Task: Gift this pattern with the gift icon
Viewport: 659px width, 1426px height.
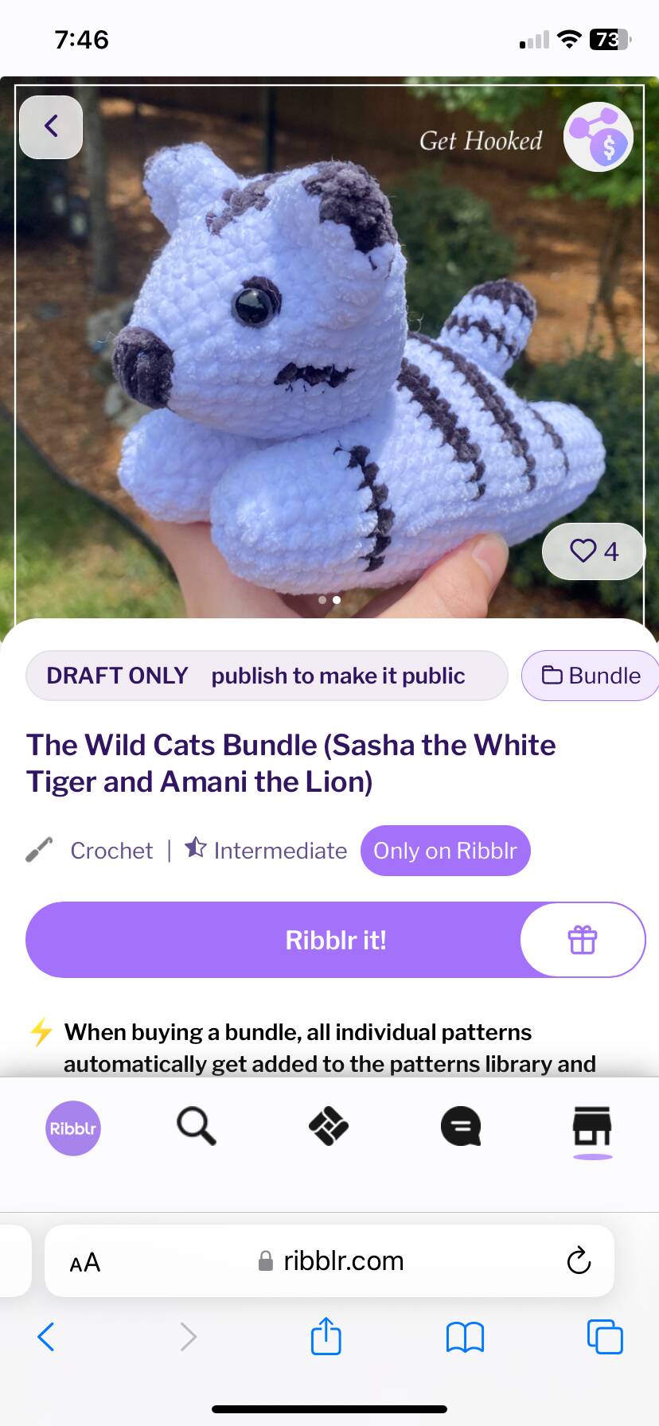Action: [x=583, y=940]
